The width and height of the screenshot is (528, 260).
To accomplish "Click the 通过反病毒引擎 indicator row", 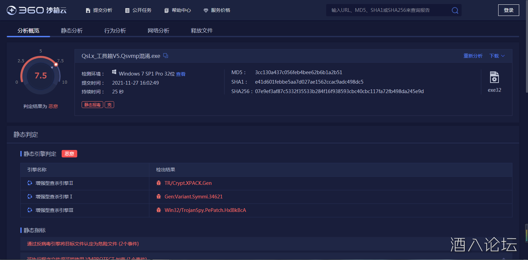I will (x=266, y=244).
